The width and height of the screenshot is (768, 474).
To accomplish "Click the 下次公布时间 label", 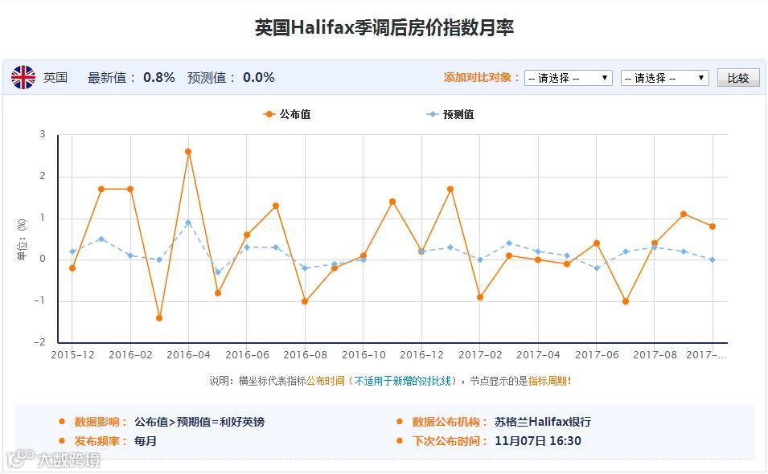I will pyautogui.click(x=450, y=441).
